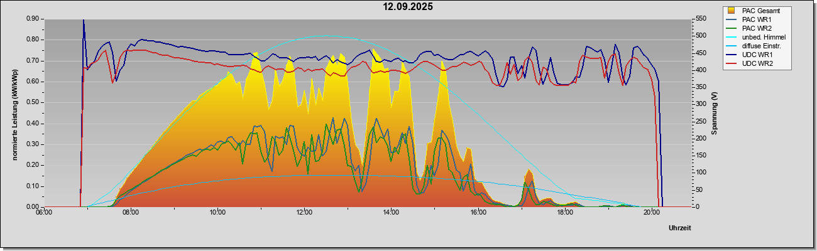
Task: Select the UDC WR2 legend entry
Action: (755, 65)
